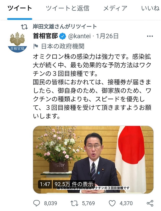Switch to the いいね tab
Viewport: 161px width, 211px height.
[x=150, y=8]
